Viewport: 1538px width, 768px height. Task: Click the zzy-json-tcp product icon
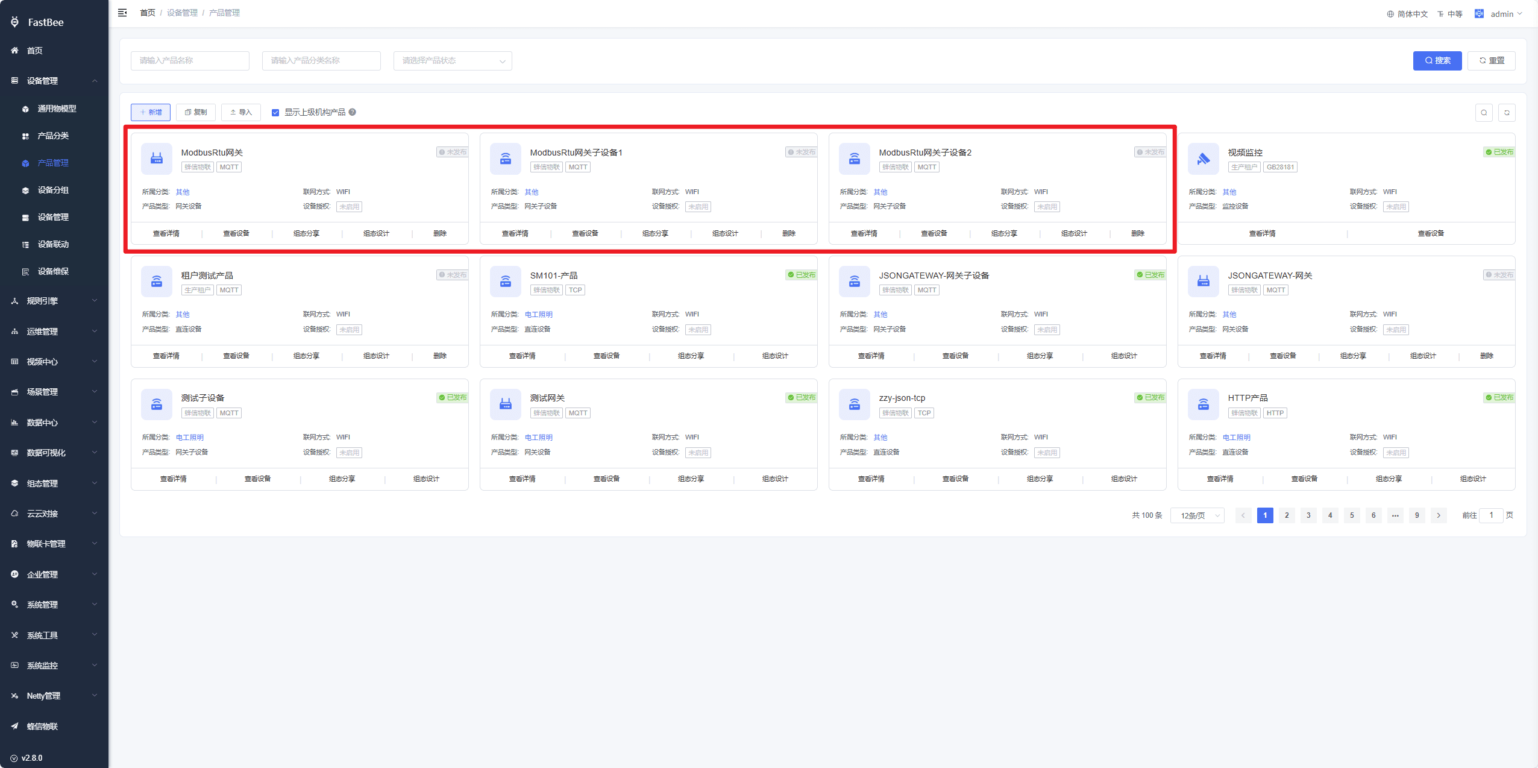855,404
